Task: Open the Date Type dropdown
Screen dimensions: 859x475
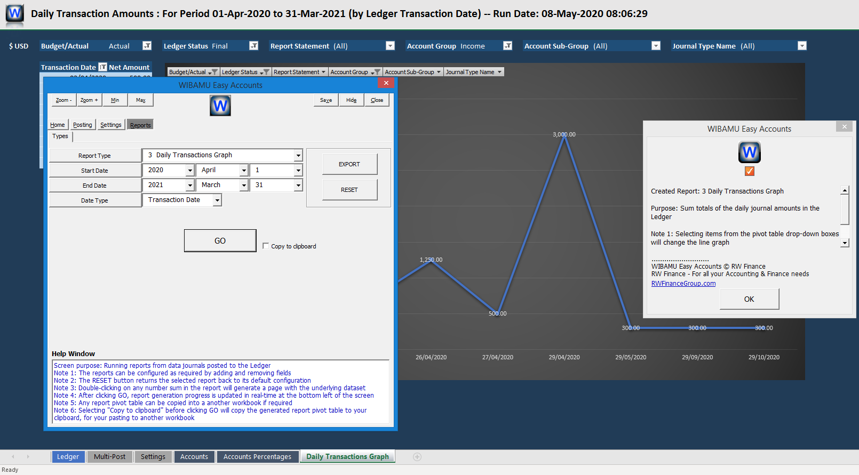Action: (217, 200)
